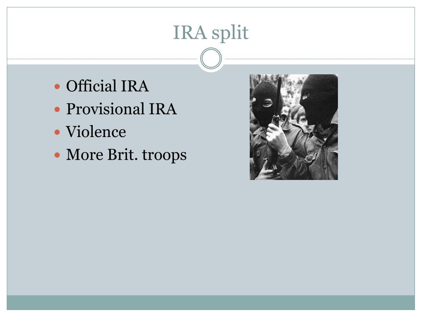The height and width of the screenshot is (317, 422).
Task: Select the orange bullet beside Official IRA
Action: point(57,87)
